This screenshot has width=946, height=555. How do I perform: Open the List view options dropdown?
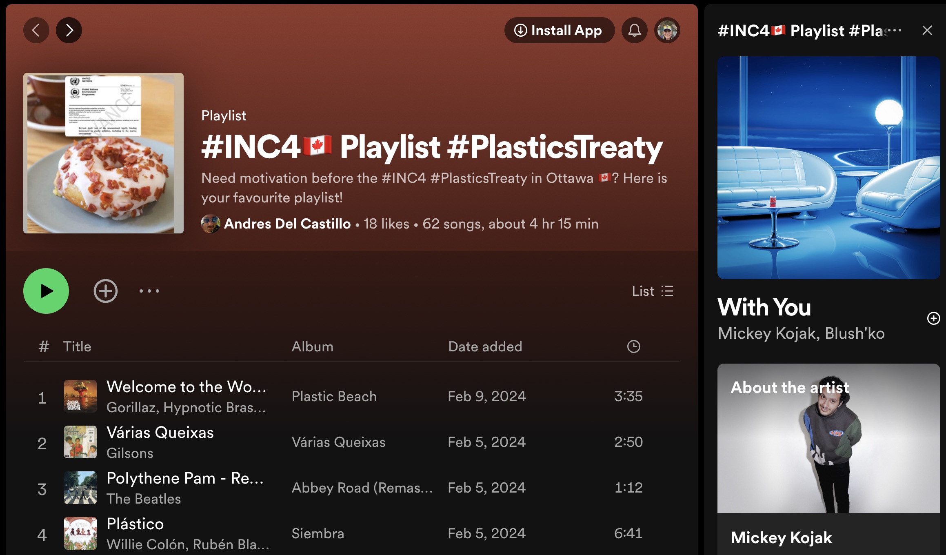[x=653, y=291]
